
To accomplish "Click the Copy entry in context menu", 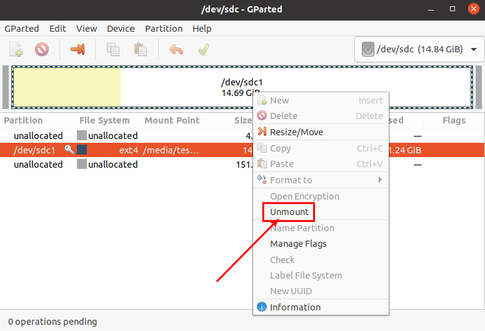I will point(321,148).
